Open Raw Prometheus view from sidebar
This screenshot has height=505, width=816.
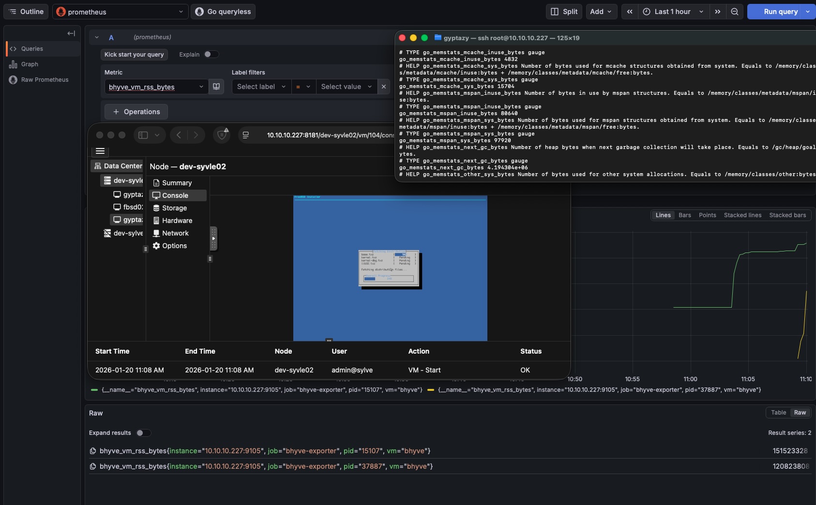pyautogui.click(x=13, y=79)
